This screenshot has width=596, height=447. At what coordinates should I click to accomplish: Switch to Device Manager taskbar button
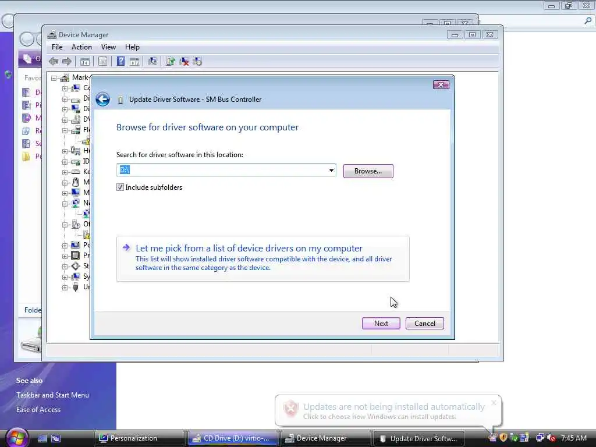(326, 438)
